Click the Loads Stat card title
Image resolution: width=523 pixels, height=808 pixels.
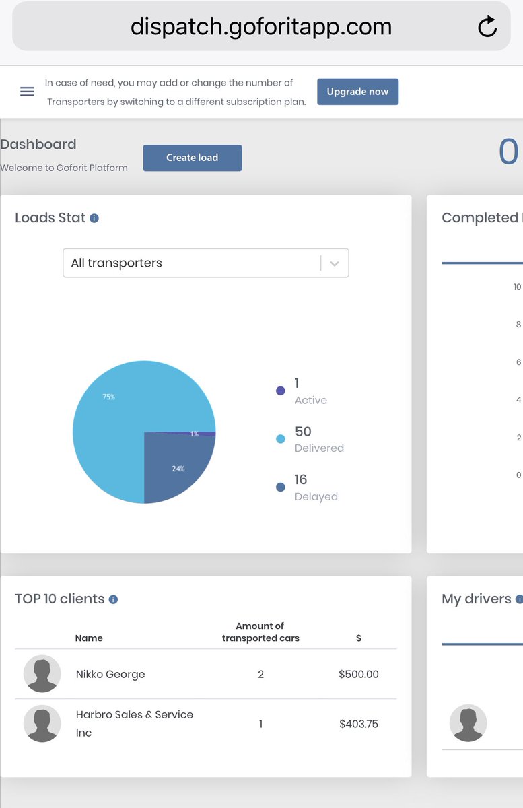click(x=50, y=217)
